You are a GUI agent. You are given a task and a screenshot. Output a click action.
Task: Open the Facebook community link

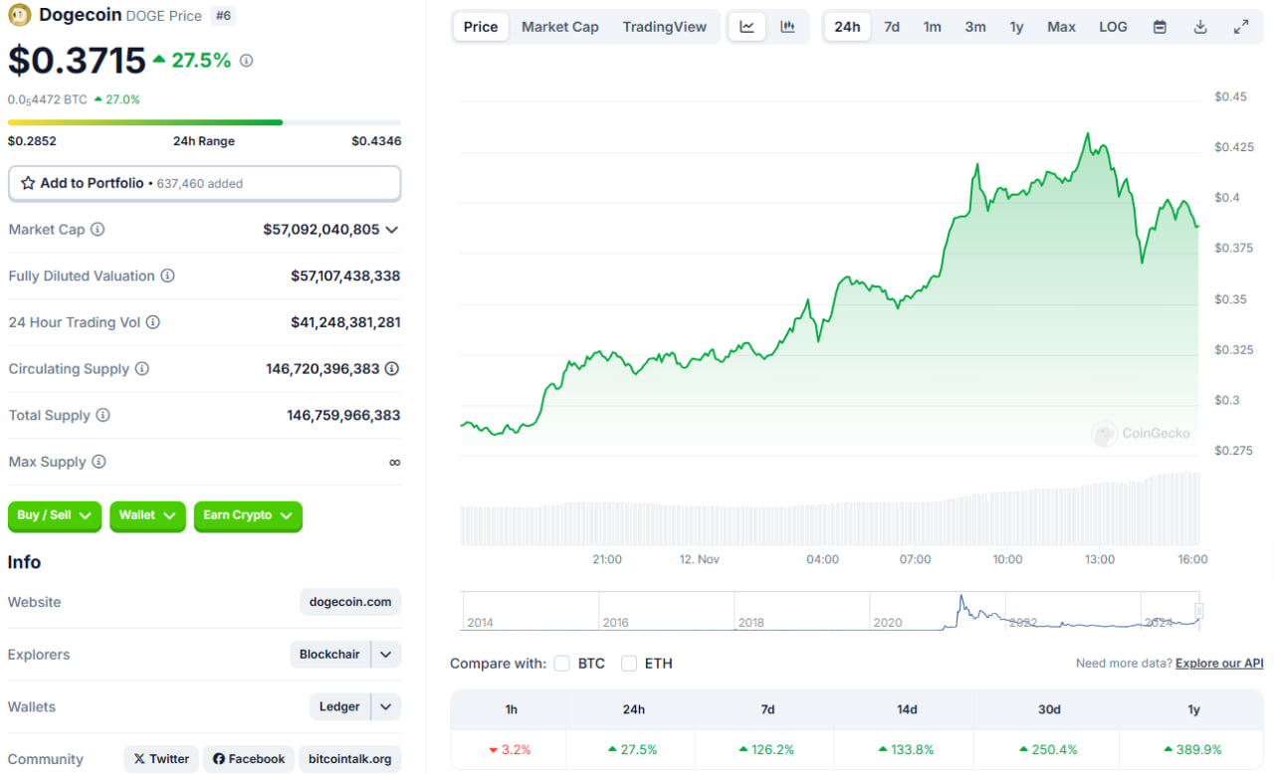249,759
